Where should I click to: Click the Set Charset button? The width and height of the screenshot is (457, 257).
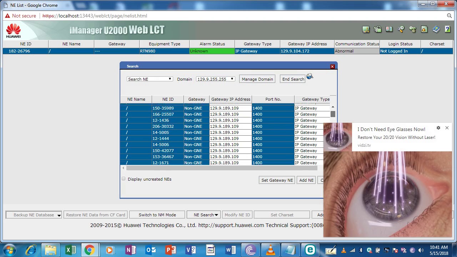[x=282, y=215]
